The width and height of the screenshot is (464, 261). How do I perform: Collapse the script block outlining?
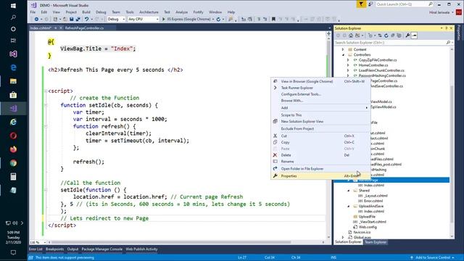(46, 91)
